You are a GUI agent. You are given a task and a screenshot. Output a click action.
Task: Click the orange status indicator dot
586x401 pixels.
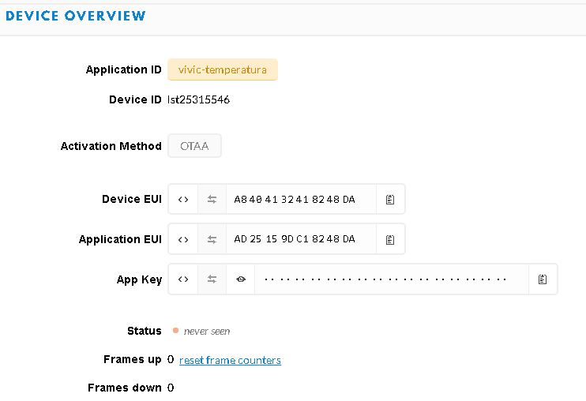tap(175, 331)
